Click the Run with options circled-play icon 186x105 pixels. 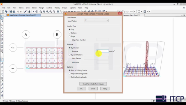click(x=37, y=12)
